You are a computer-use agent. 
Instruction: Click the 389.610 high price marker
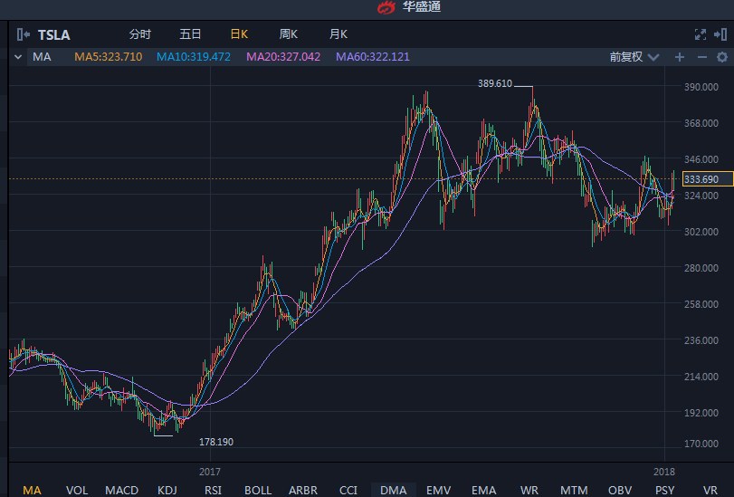[495, 83]
